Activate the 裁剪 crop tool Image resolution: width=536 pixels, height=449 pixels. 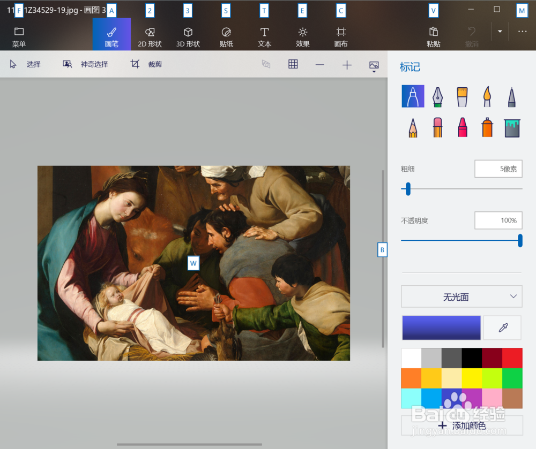(146, 64)
